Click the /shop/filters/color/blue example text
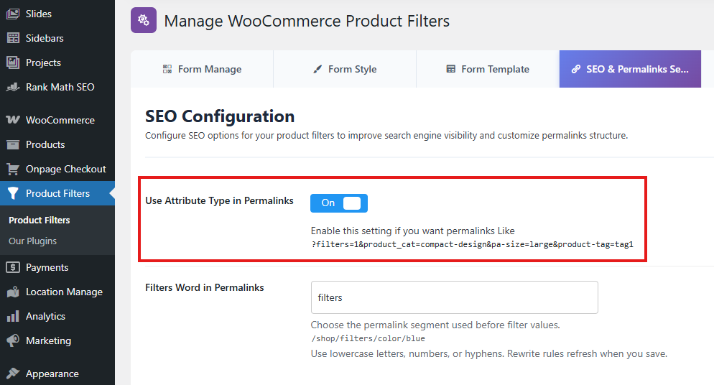The height and width of the screenshot is (385, 714). point(368,338)
